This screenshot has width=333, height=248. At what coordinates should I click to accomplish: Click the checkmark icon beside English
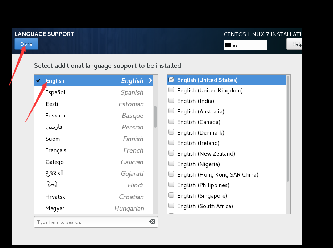(x=38, y=80)
